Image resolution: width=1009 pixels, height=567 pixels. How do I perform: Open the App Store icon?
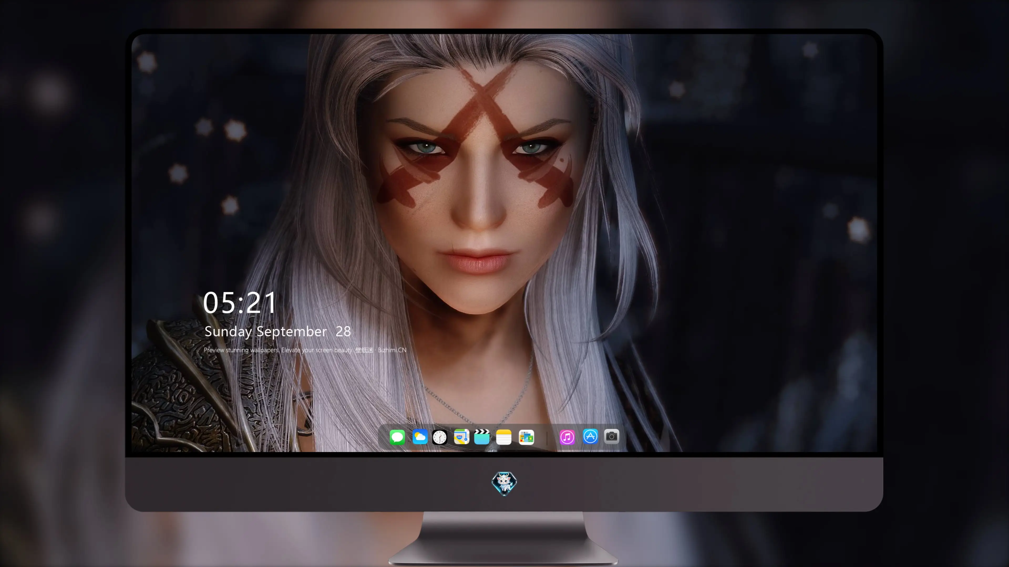[x=590, y=436]
